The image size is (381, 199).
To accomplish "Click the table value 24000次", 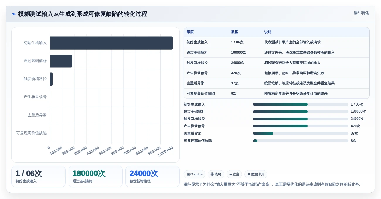I will click(x=238, y=63).
